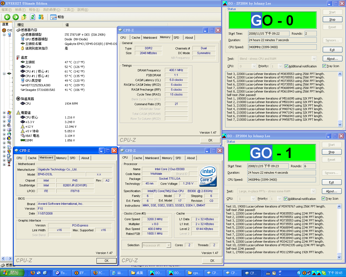346x277 pixels.
Task: Refresh EVEREST with the page refresh icon
Action: coord(32,17)
